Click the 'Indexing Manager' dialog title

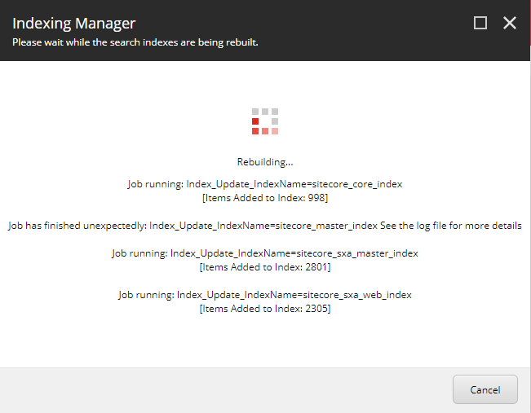(74, 24)
